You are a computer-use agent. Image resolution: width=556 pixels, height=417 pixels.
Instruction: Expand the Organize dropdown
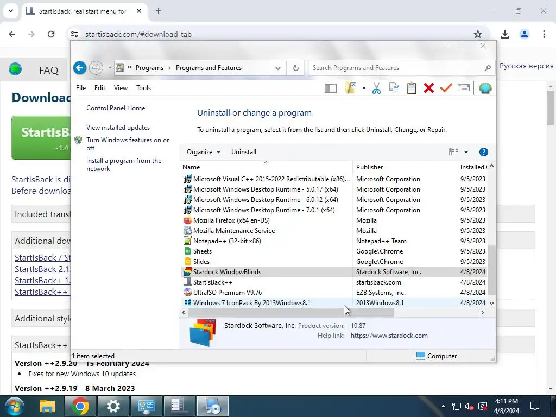(204, 152)
